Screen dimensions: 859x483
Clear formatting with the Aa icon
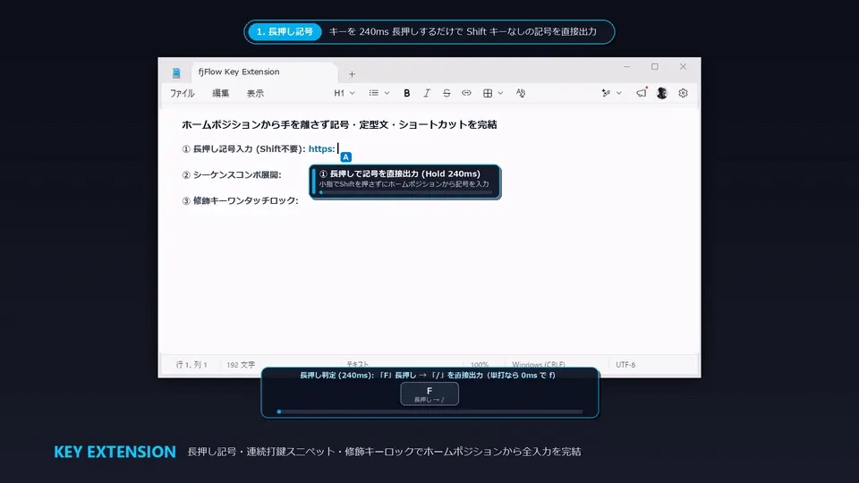pyautogui.click(x=521, y=93)
